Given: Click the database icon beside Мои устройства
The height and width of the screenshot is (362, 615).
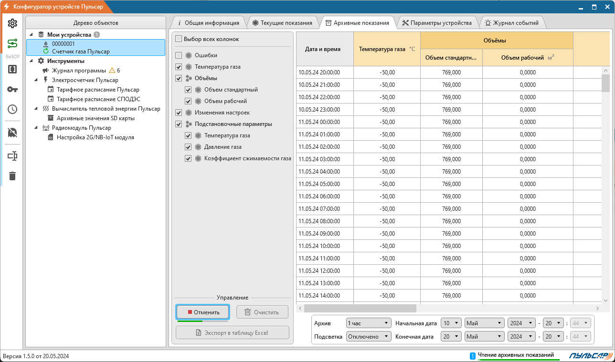Looking at the screenshot, I should pyautogui.click(x=41, y=35).
